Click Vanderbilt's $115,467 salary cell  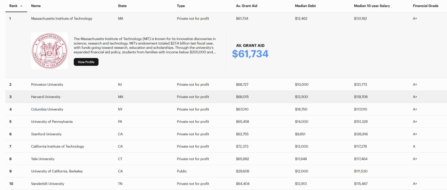tap(360, 183)
